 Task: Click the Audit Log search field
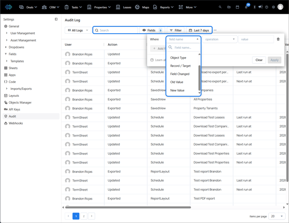(116, 30)
